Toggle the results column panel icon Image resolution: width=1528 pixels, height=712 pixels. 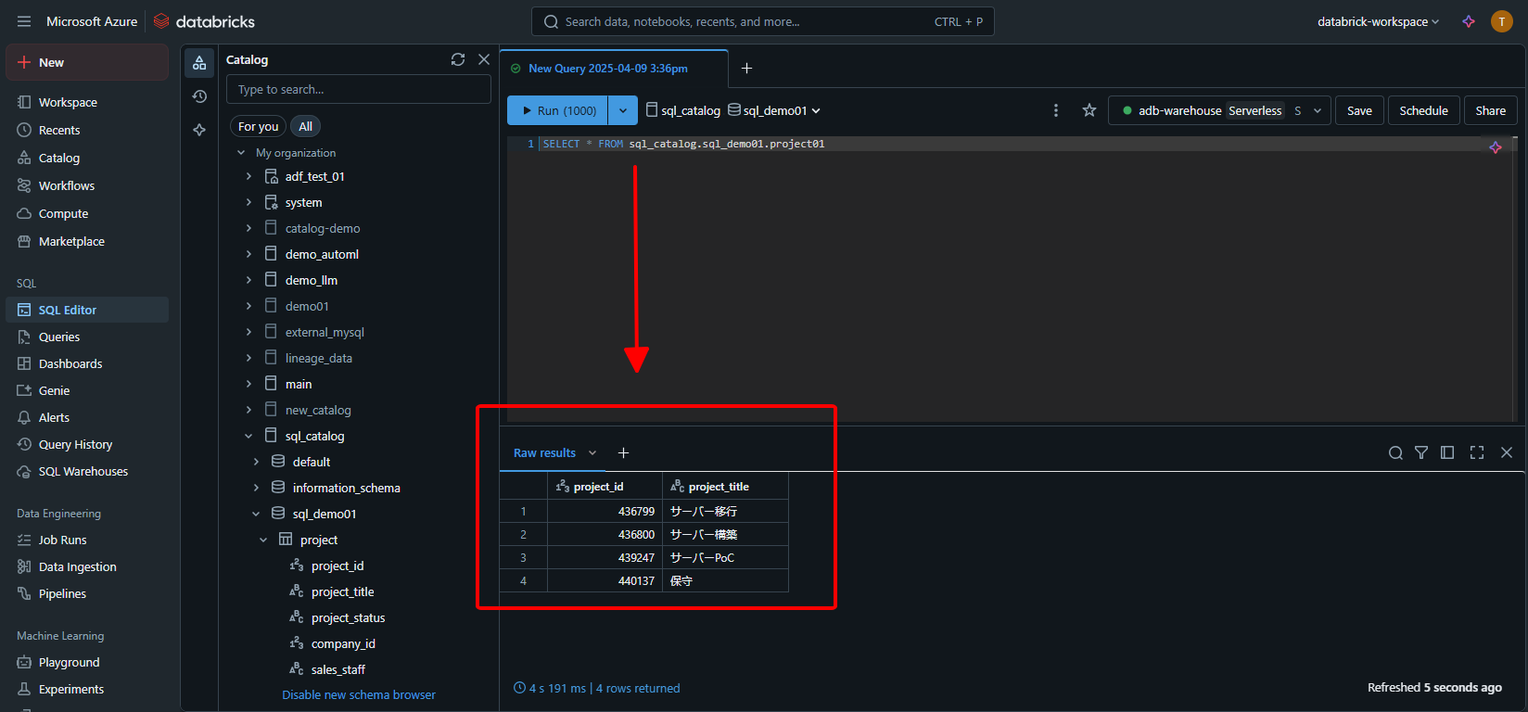[1447, 452]
